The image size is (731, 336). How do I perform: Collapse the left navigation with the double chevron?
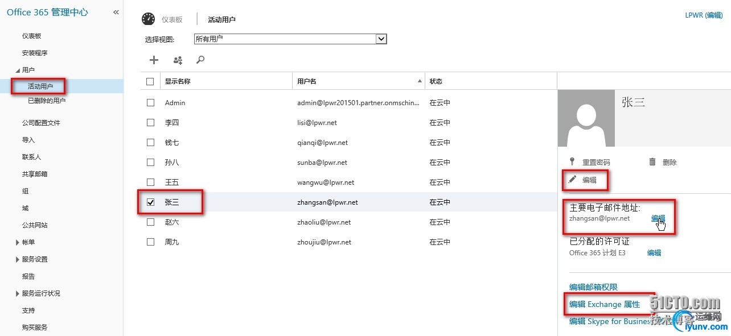pyautogui.click(x=116, y=12)
